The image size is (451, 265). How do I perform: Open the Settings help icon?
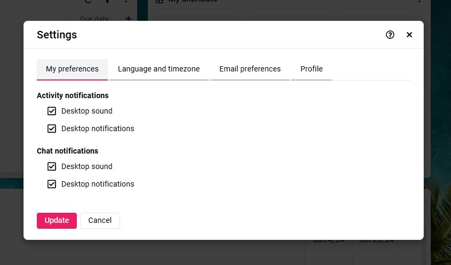[390, 35]
